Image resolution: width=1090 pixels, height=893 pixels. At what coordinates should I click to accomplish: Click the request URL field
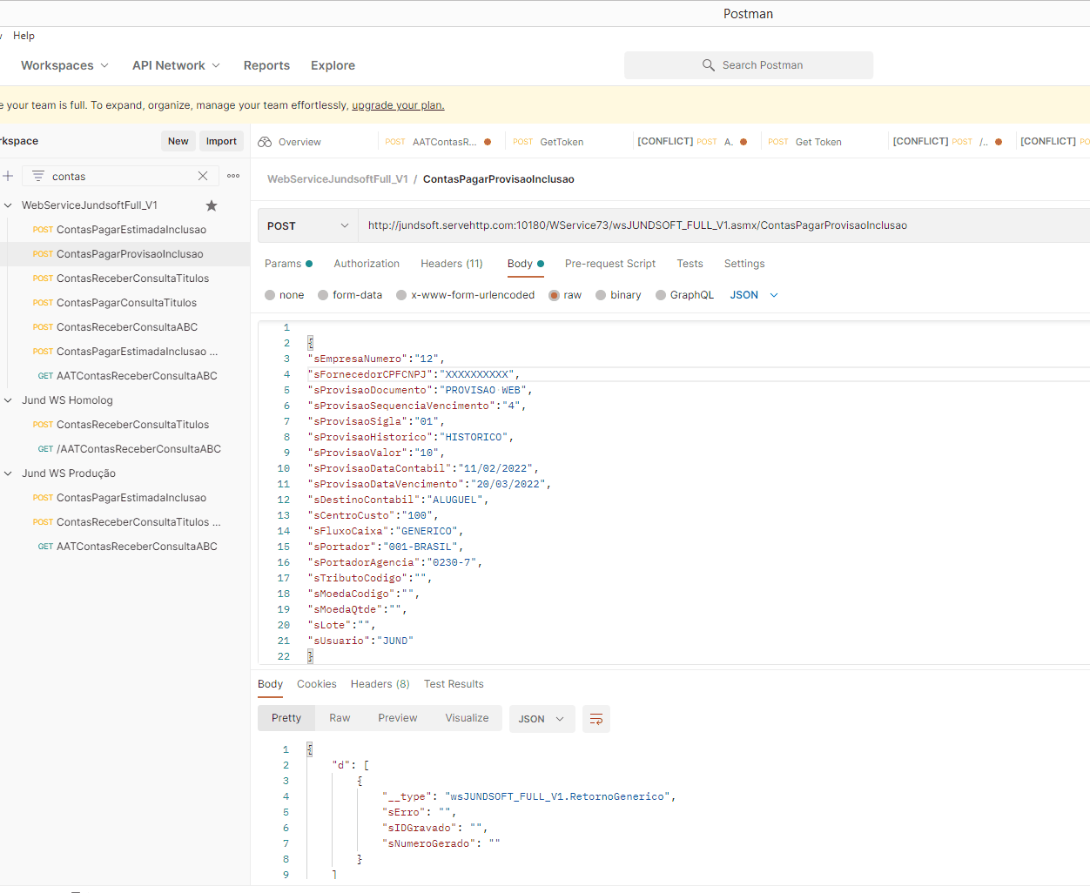click(637, 225)
